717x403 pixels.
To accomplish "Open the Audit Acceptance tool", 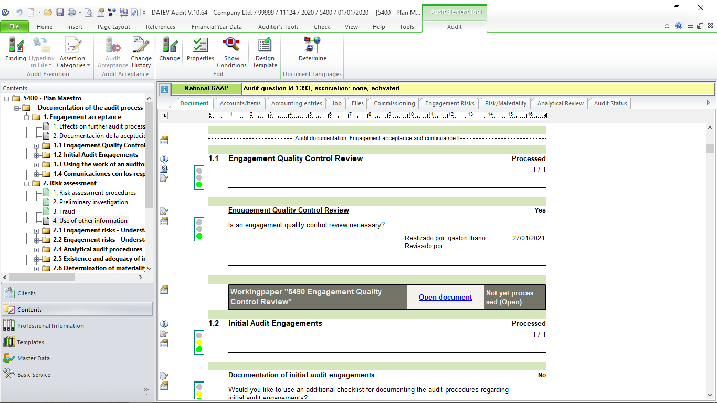I will [x=113, y=50].
